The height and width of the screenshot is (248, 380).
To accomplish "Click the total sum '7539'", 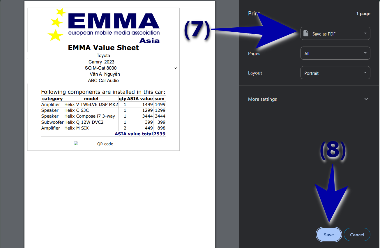I will (160, 134).
